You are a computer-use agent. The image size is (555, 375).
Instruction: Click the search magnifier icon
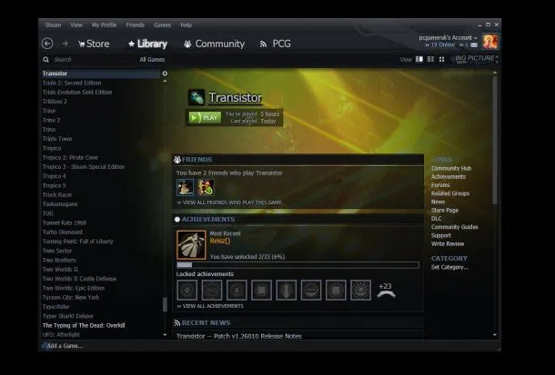[x=45, y=59]
